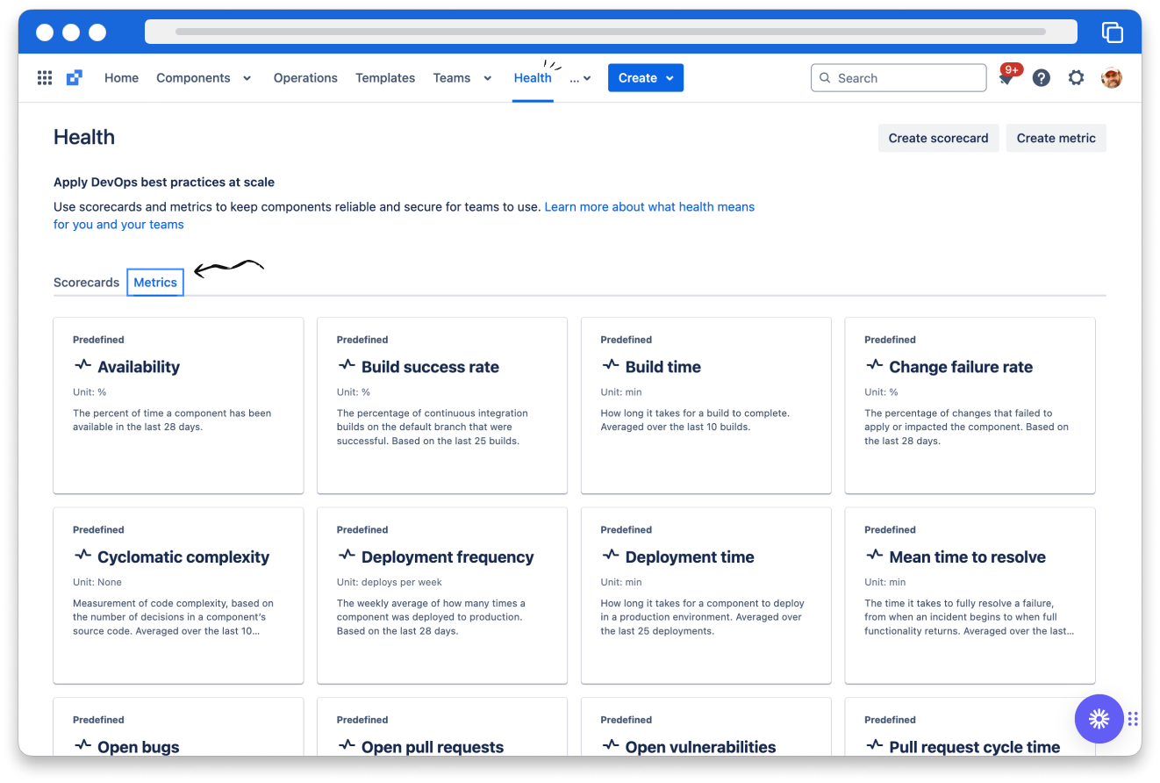Open Templates in the navigation

[385, 78]
